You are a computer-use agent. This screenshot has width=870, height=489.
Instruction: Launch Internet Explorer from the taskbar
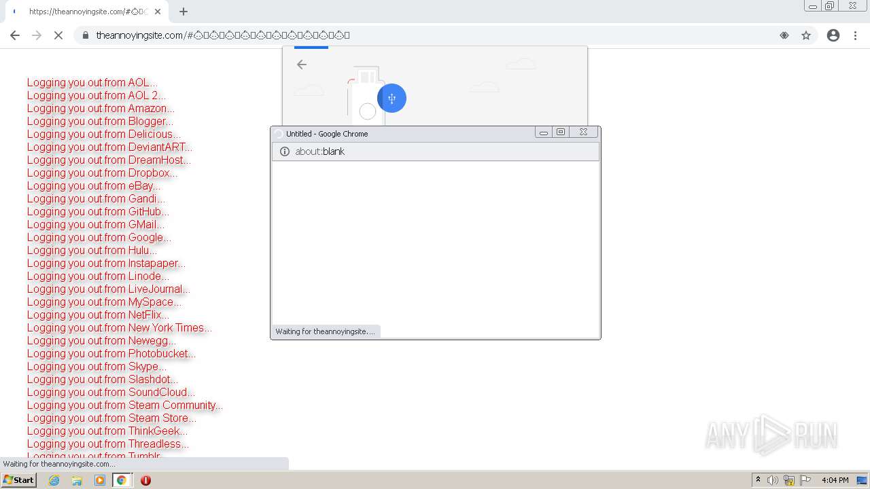click(54, 480)
